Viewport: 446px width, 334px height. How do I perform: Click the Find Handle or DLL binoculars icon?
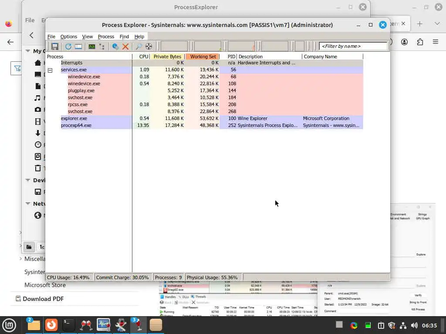coord(139,46)
